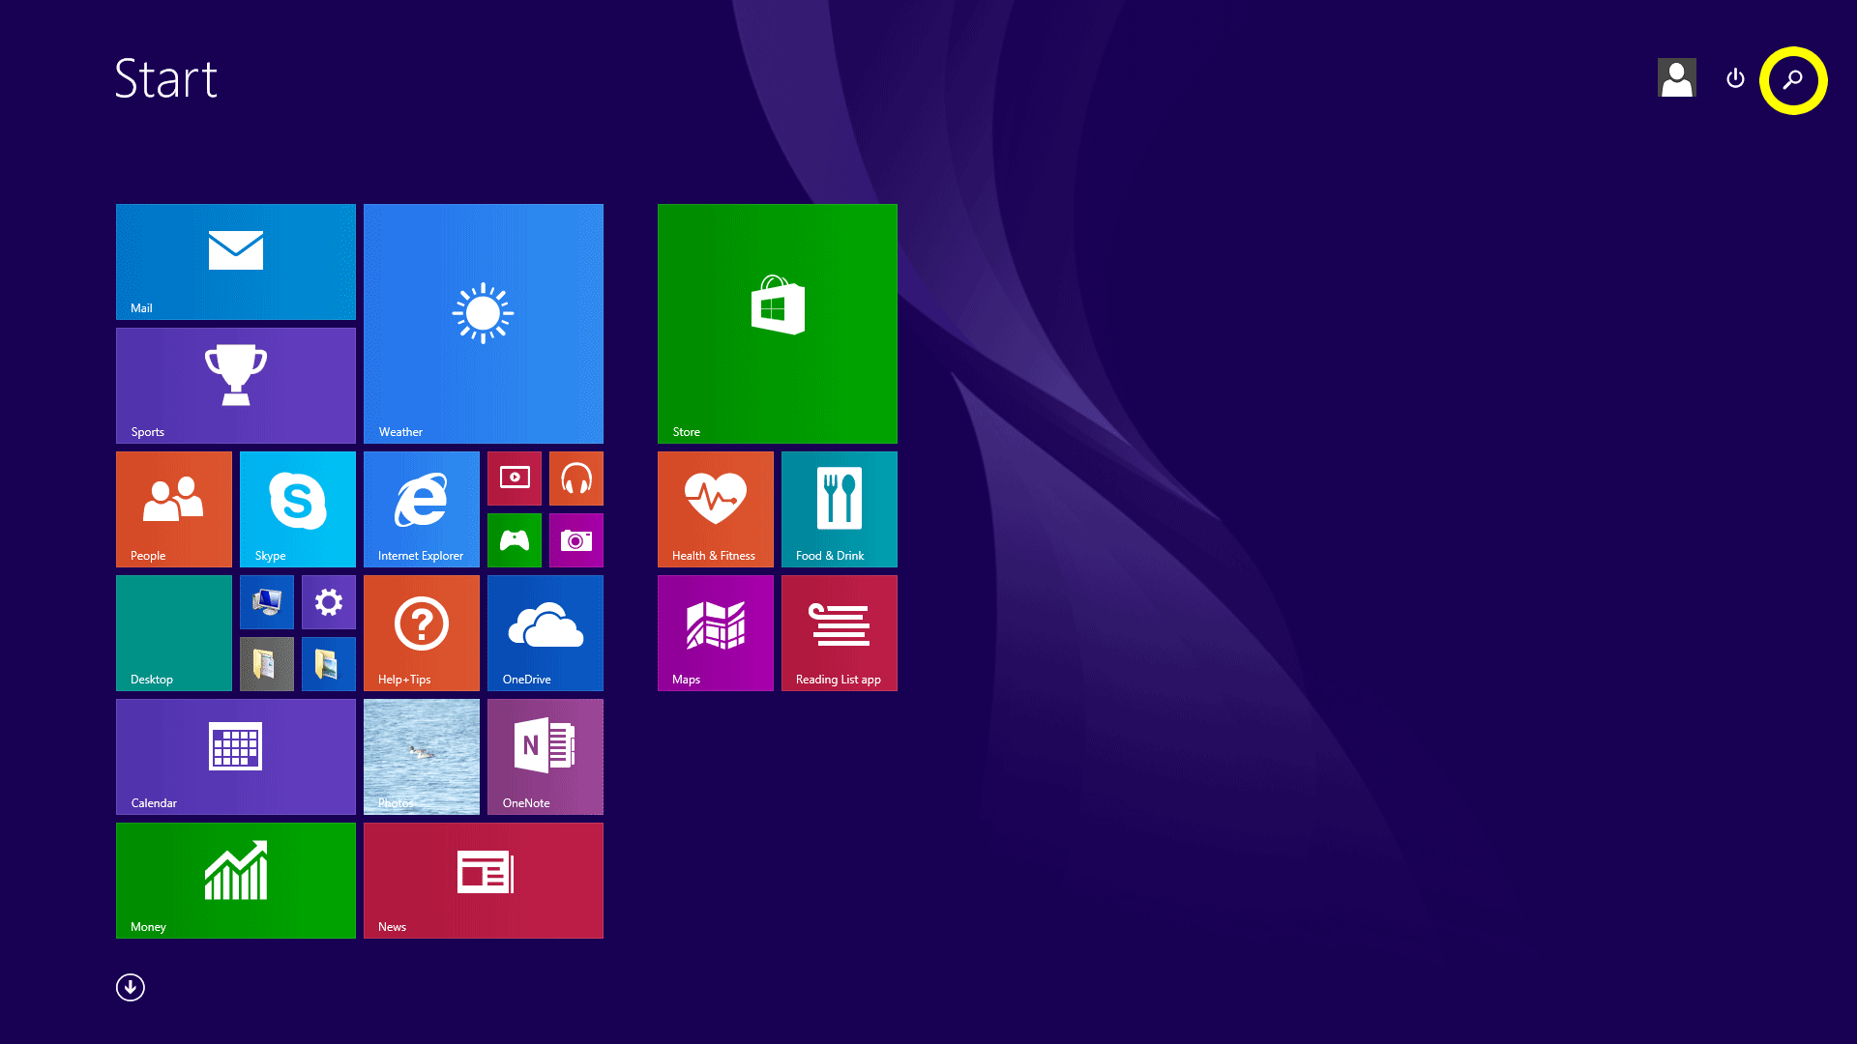Open the Weather tile

tap(484, 324)
